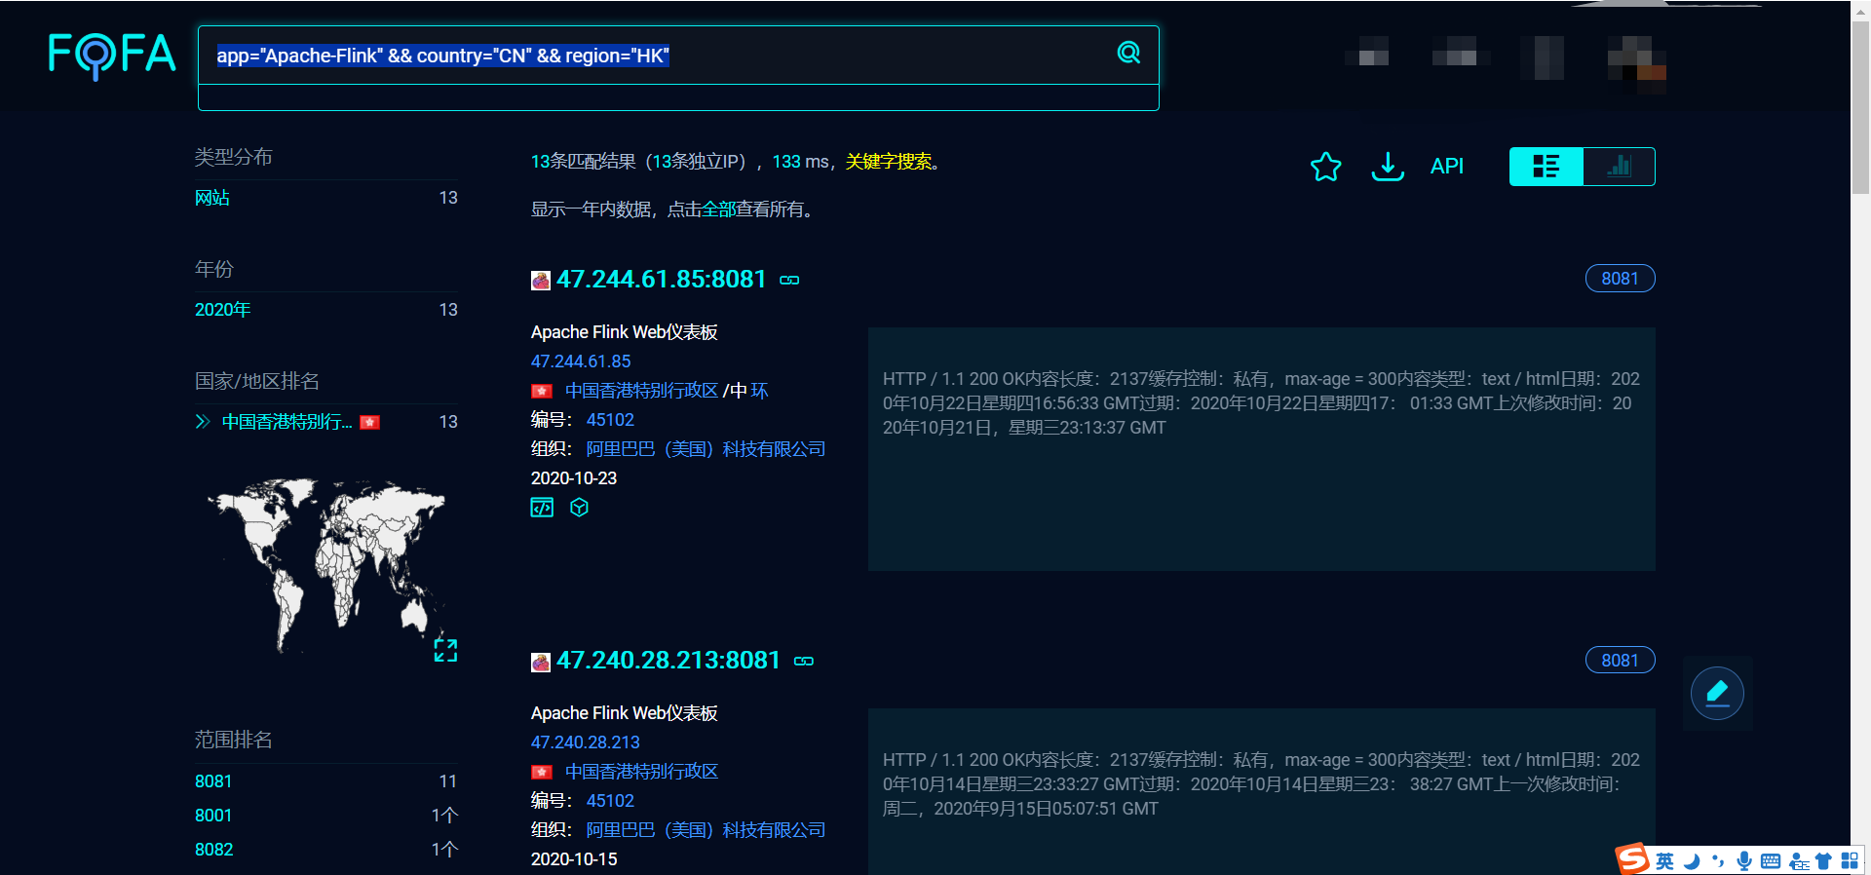Click title Apache Flink Web仪表板 of 47.244.61.85
The width and height of the screenshot is (1871, 875).
click(x=624, y=332)
